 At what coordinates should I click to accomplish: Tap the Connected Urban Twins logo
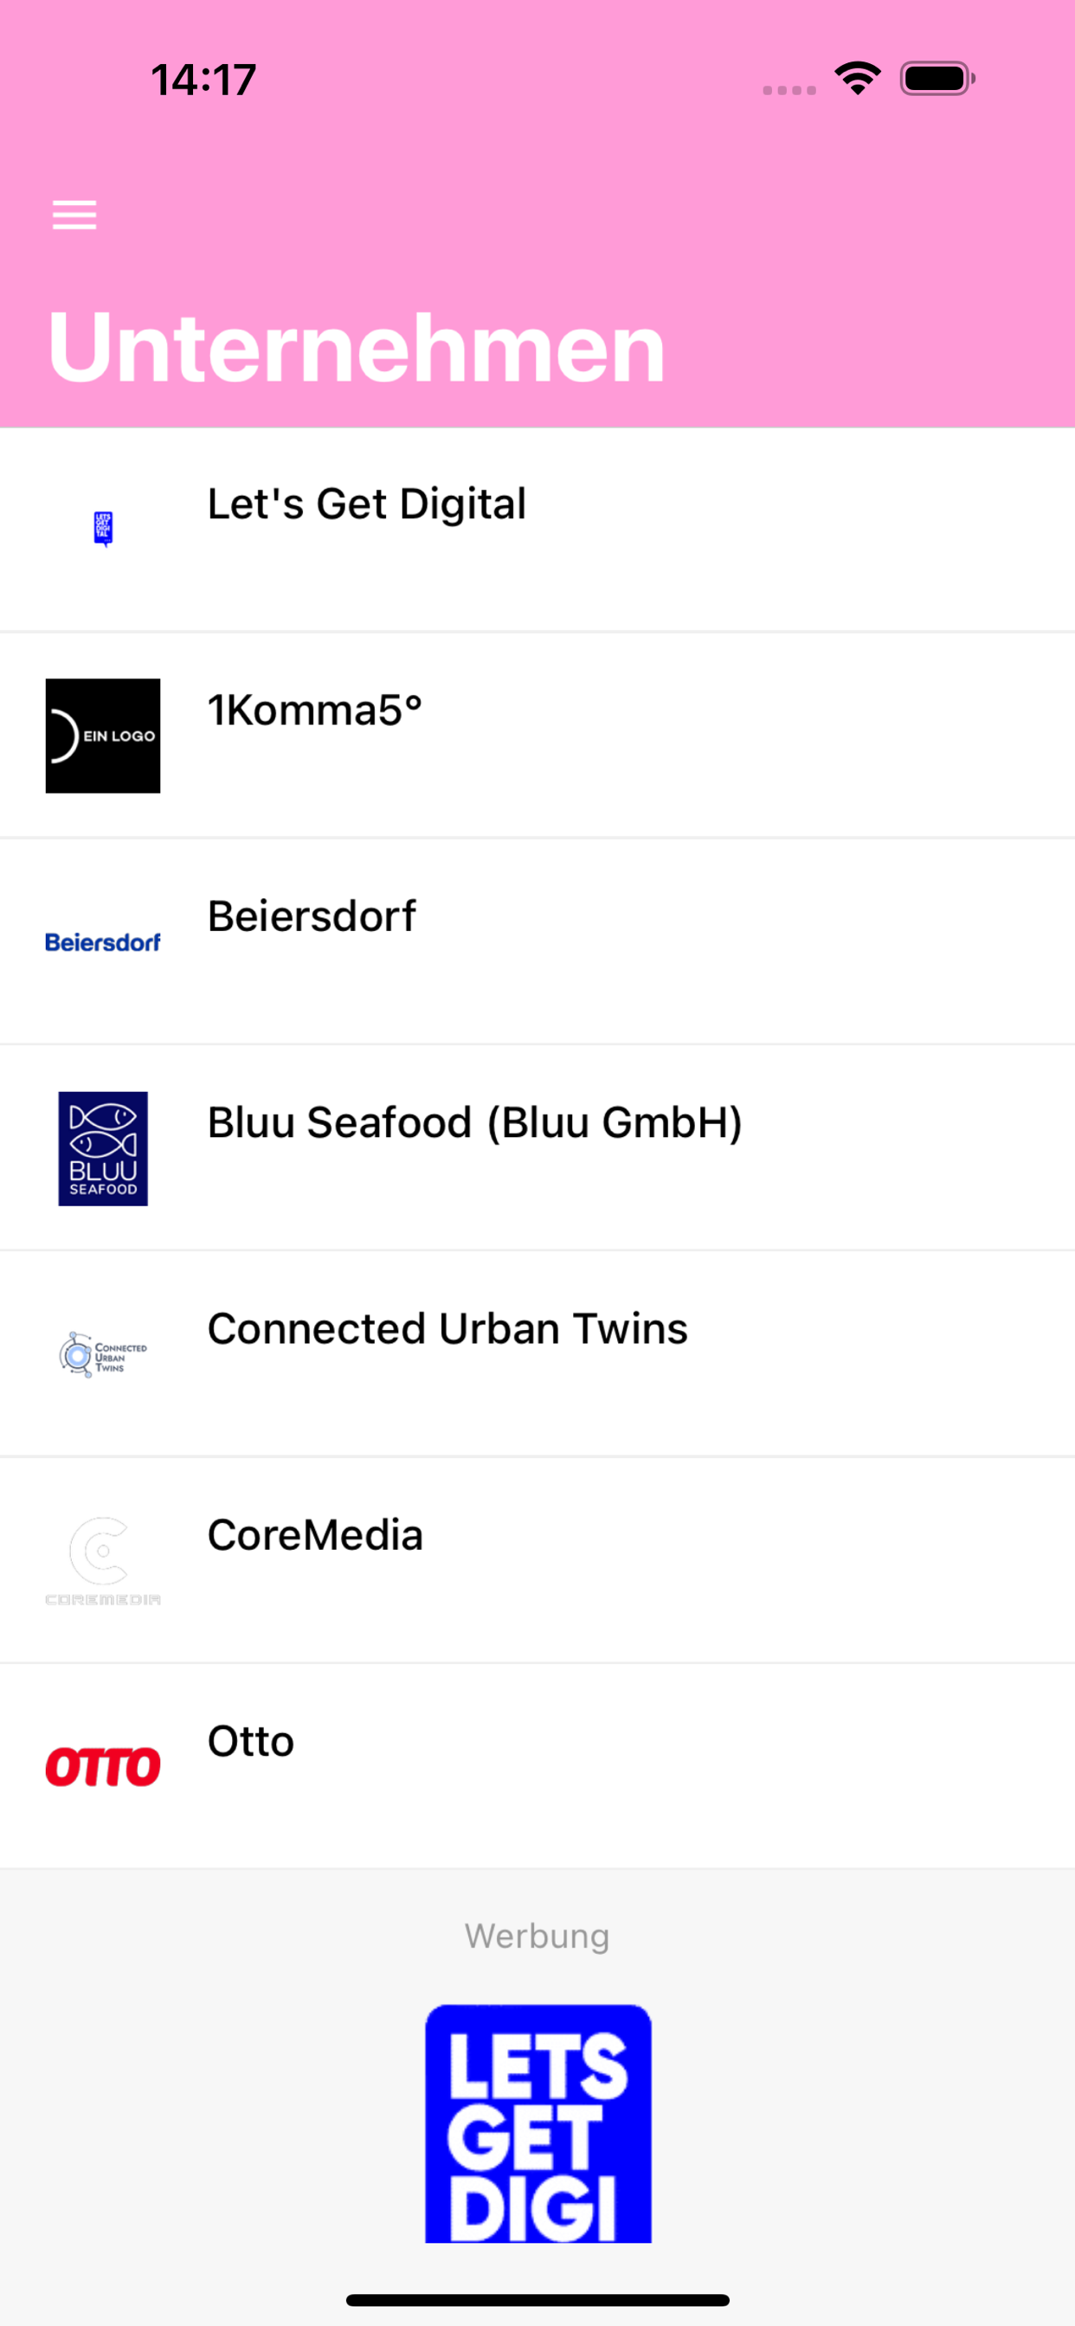pyautogui.click(x=103, y=1354)
